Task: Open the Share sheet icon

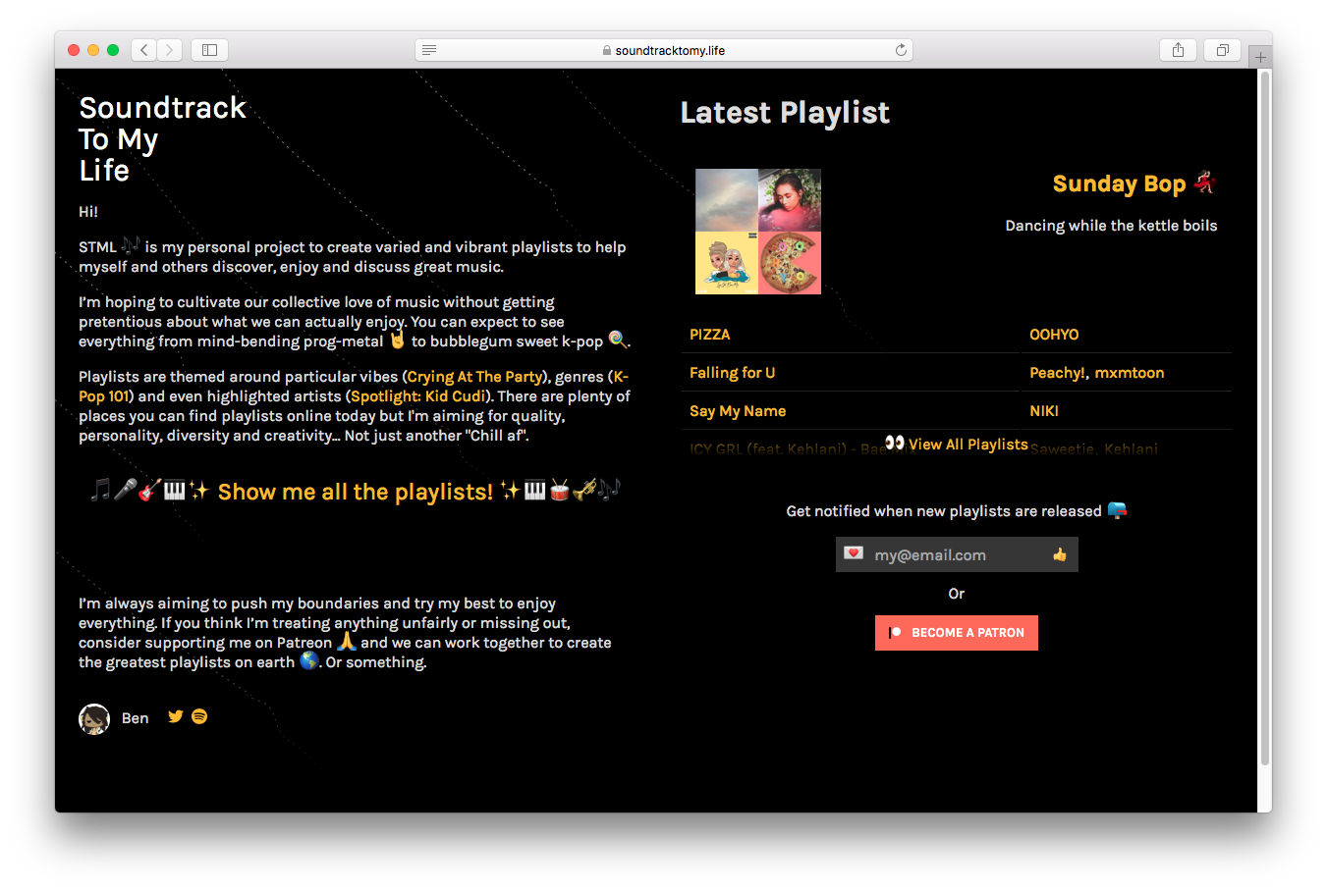Action: (x=1178, y=49)
